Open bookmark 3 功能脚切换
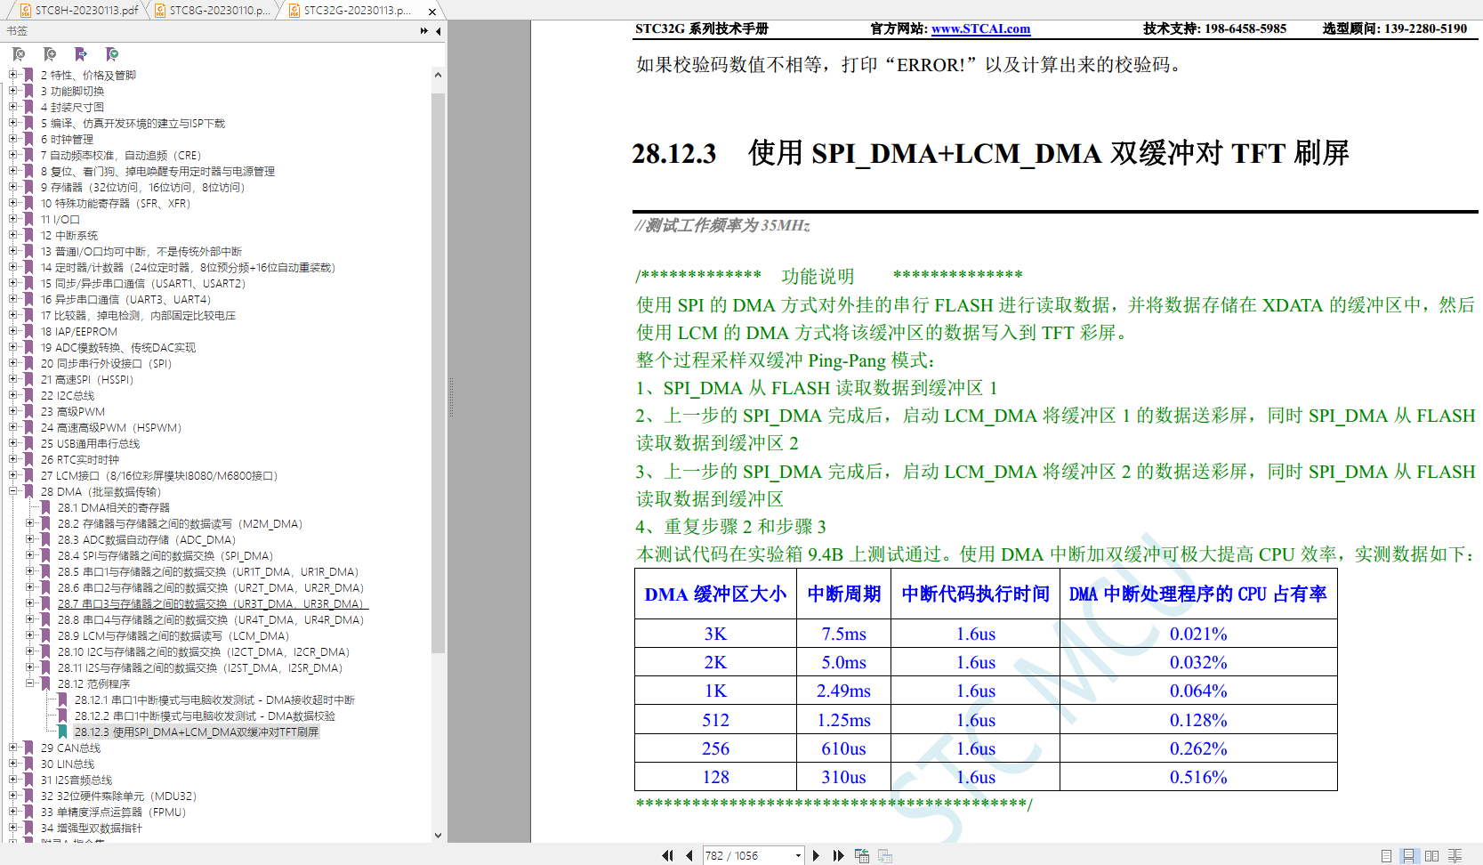Image resolution: width=1483 pixels, height=865 pixels. [x=72, y=92]
